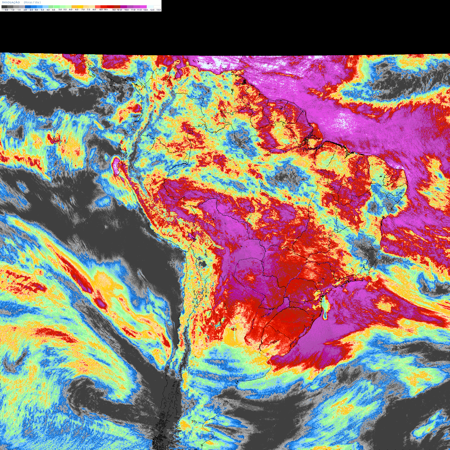Click the 'Horas / dia' unit label
450x450 pixels.
coord(32,2)
